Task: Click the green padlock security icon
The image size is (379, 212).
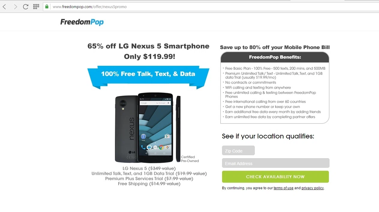Action: (x=47, y=7)
